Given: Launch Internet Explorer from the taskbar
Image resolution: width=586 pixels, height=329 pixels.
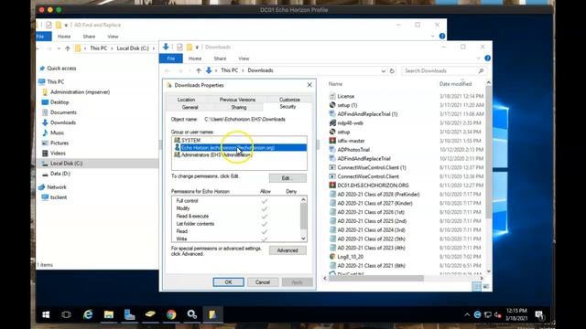Looking at the screenshot, I should (x=88, y=314).
